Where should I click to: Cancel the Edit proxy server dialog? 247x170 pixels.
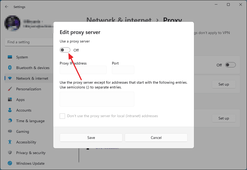click(156, 138)
